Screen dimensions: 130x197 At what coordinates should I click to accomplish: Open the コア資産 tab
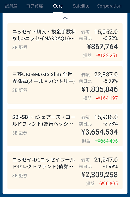coord(35,6)
